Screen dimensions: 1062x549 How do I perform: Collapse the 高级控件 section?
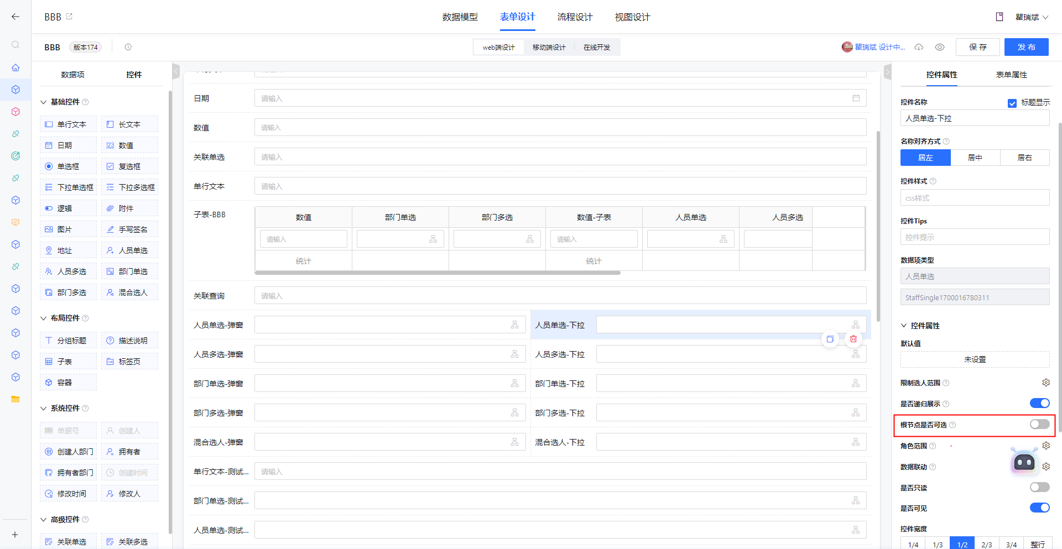tap(44, 520)
